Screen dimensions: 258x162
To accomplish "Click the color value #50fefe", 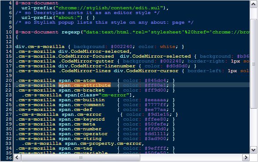I will (x=155, y=124).
